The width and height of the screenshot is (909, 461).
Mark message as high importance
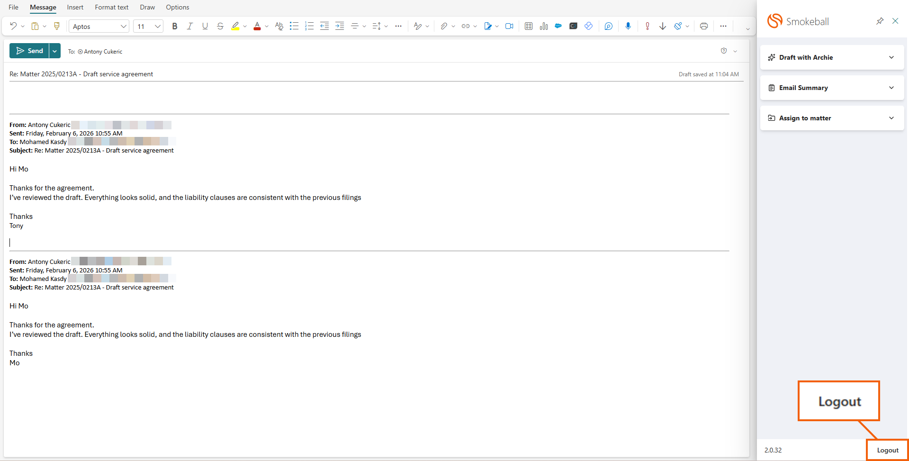[x=647, y=26]
